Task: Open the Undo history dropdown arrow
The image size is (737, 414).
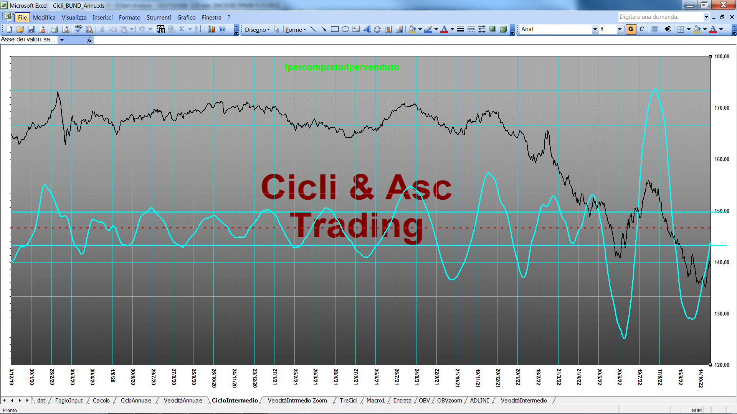Action: 150,29
